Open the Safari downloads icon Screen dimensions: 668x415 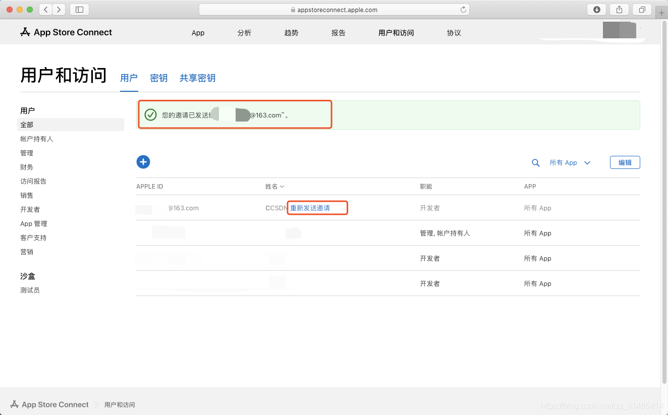(597, 10)
